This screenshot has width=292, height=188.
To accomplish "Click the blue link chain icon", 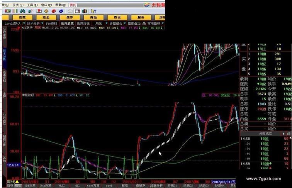I will point(61,11).
